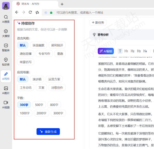Viewport: 154px width, 149px height.
Task: Open AI图片 in the sidebar
Action: (6, 90)
